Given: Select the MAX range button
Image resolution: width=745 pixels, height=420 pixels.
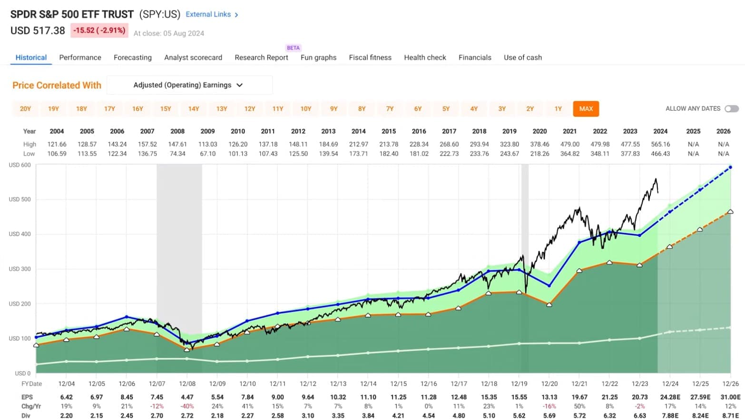Looking at the screenshot, I should 586,109.
